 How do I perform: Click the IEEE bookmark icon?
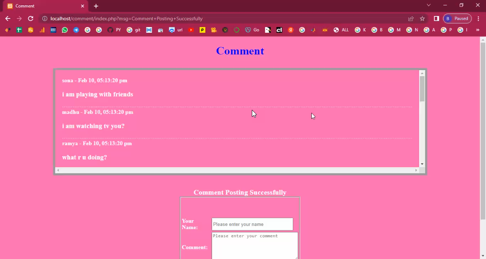pos(53,30)
